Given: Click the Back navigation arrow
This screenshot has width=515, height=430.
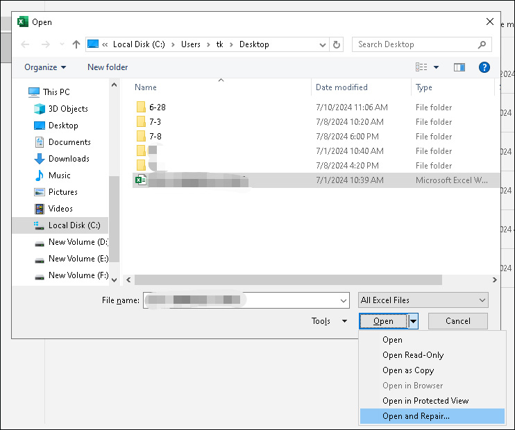Looking at the screenshot, I should point(25,44).
